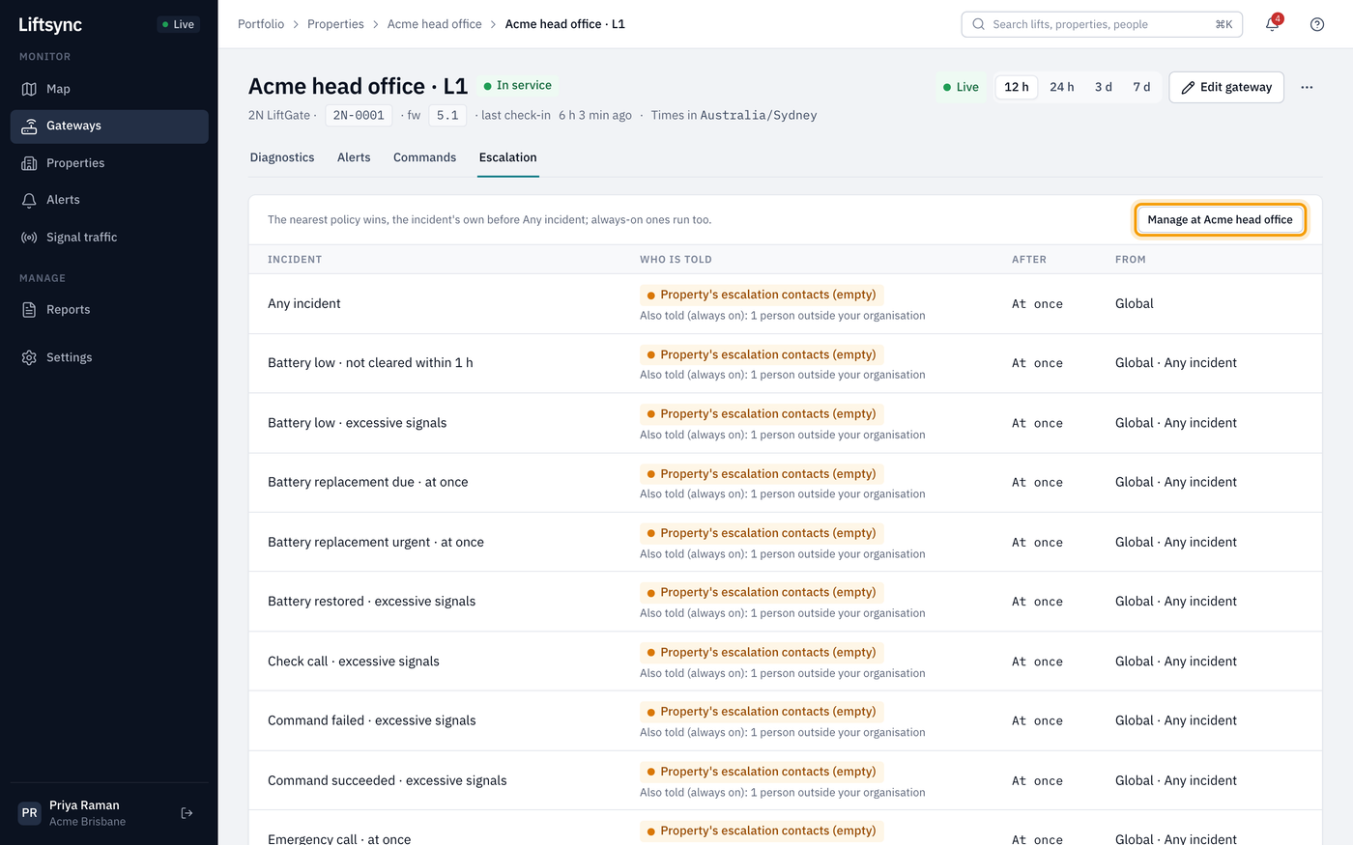Click the search magnifier icon

point(979,24)
